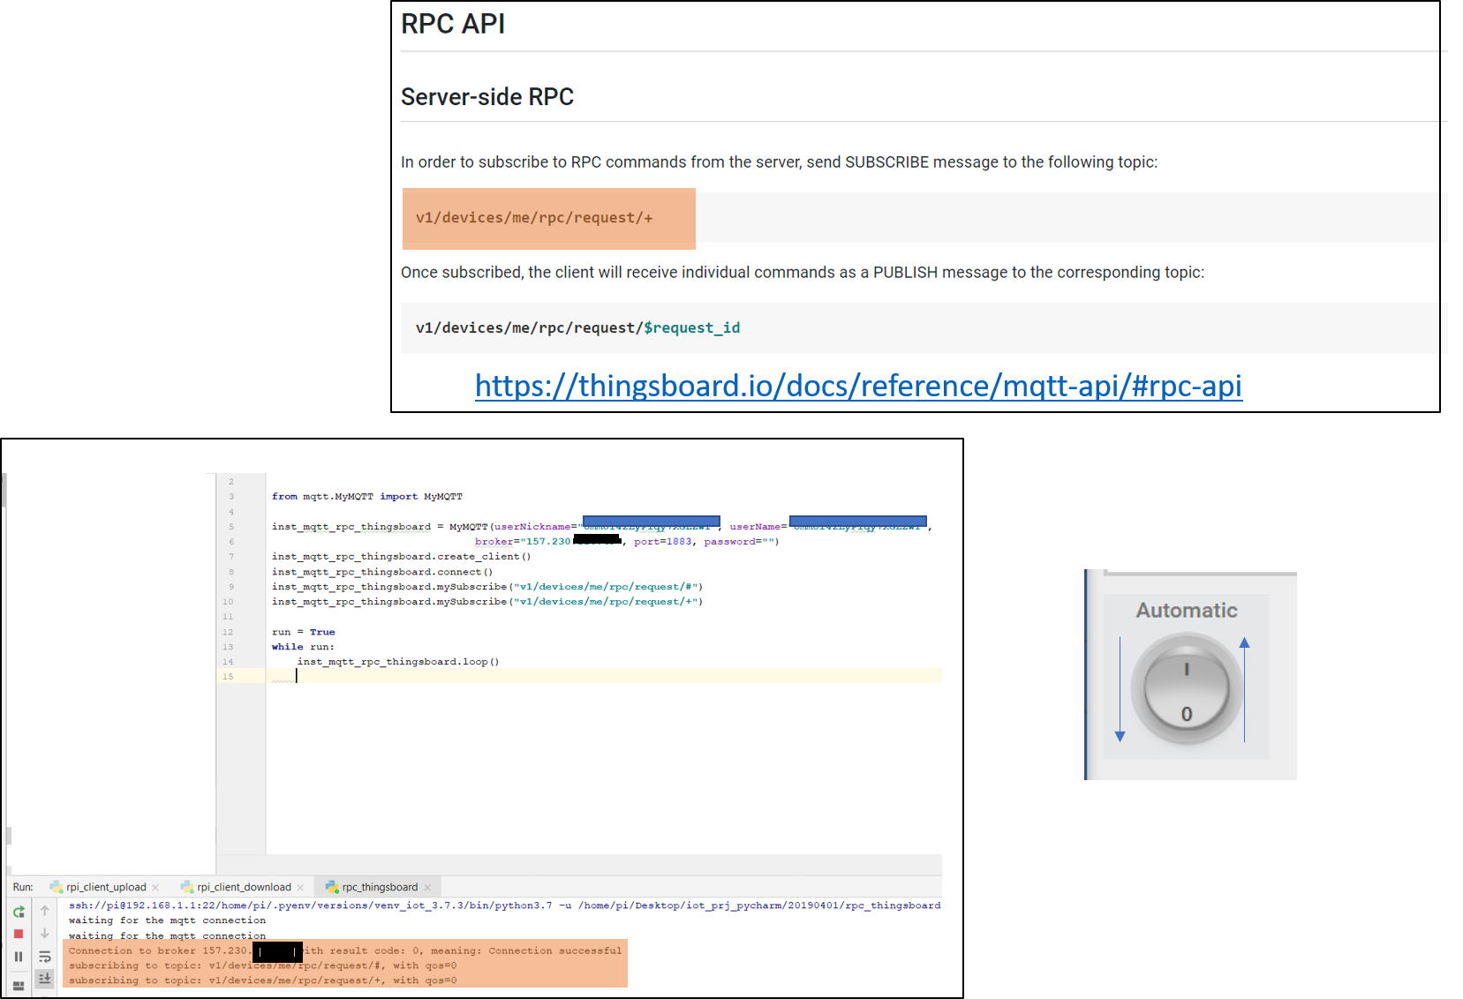Screen dimensions: 1463x999
Task: Toggle soft-wrap for the console output
Action: coord(44,958)
